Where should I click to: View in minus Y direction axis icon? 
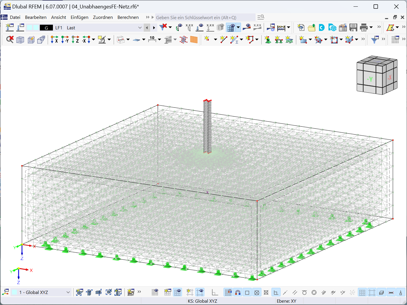(65, 40)
